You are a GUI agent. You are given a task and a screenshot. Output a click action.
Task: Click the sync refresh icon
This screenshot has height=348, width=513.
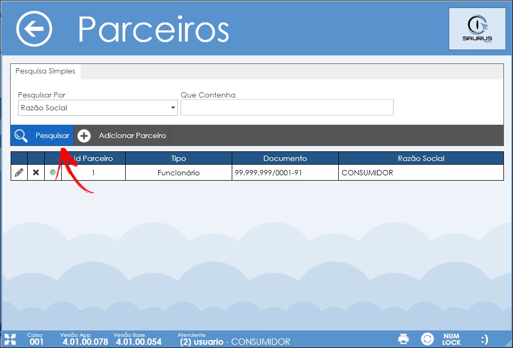[427, 339]
